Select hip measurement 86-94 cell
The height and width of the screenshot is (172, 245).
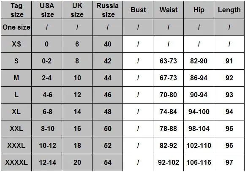[x=199, y=78]
